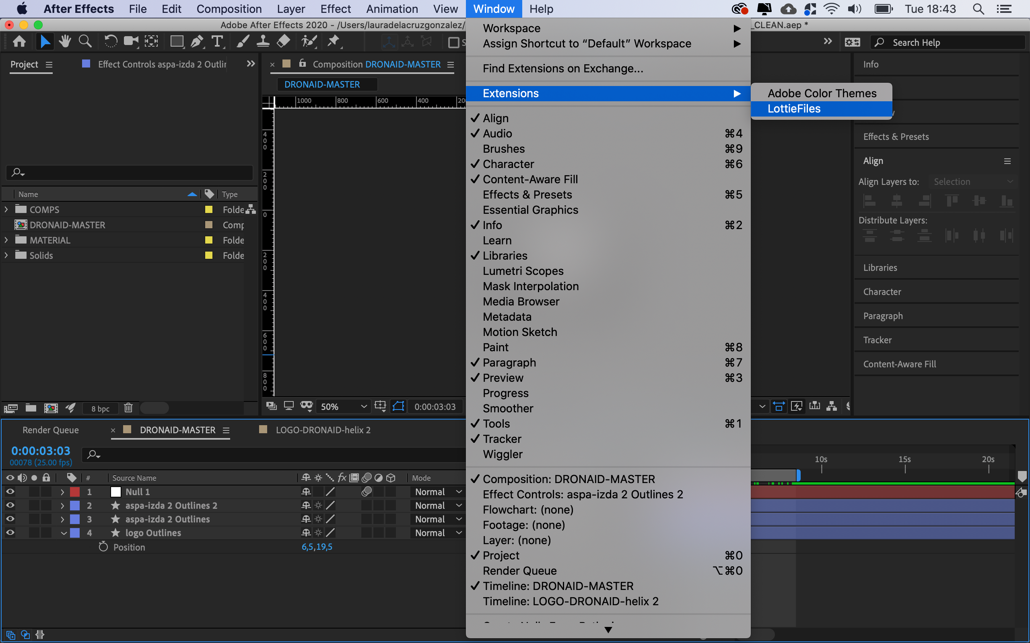Hide the Null 1 layer
This screenshot has width=1030, height=643.
tap(10, 491)
